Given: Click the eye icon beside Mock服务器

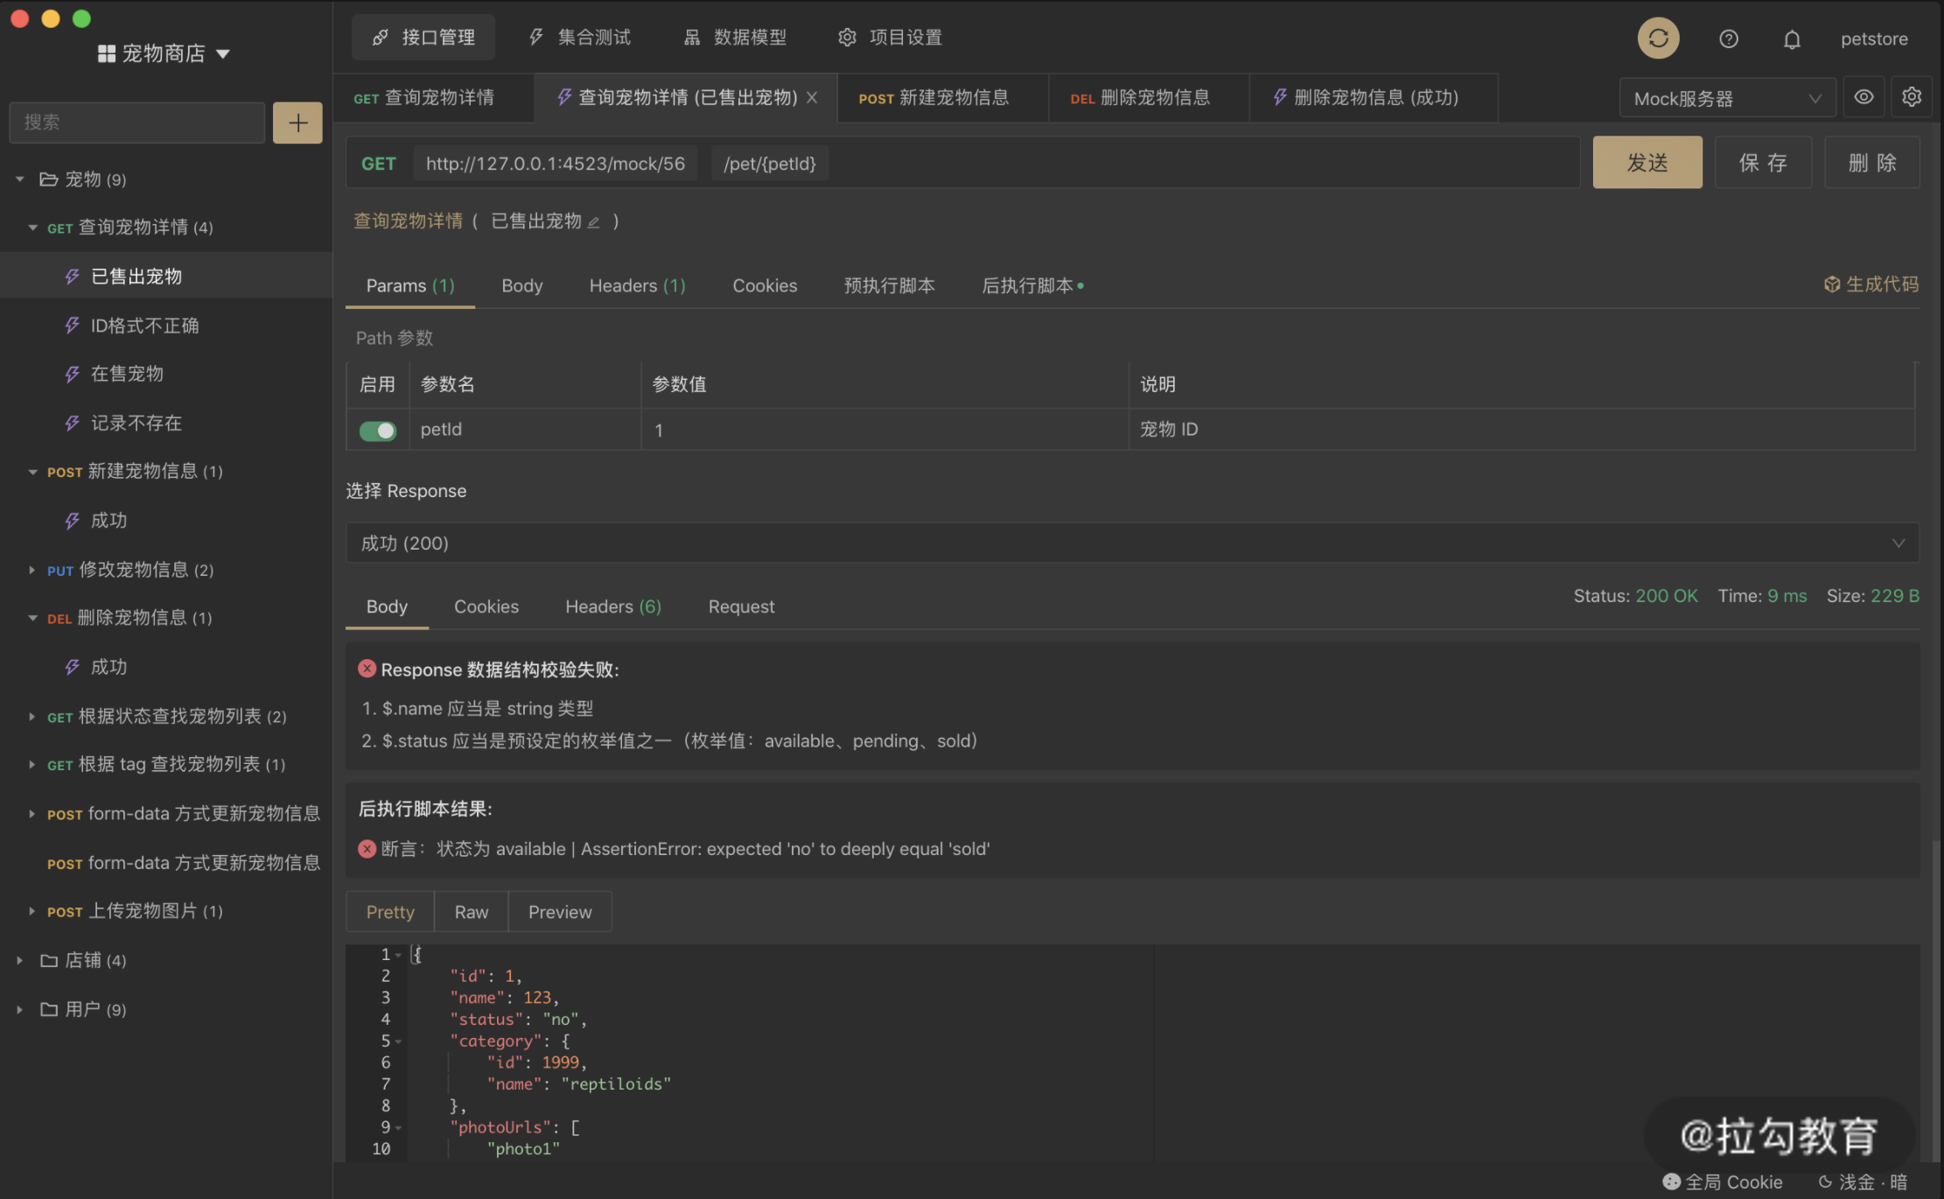Looking at the screenshot, I should 1864,97.
